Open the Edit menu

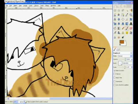(x=10, y=6)
